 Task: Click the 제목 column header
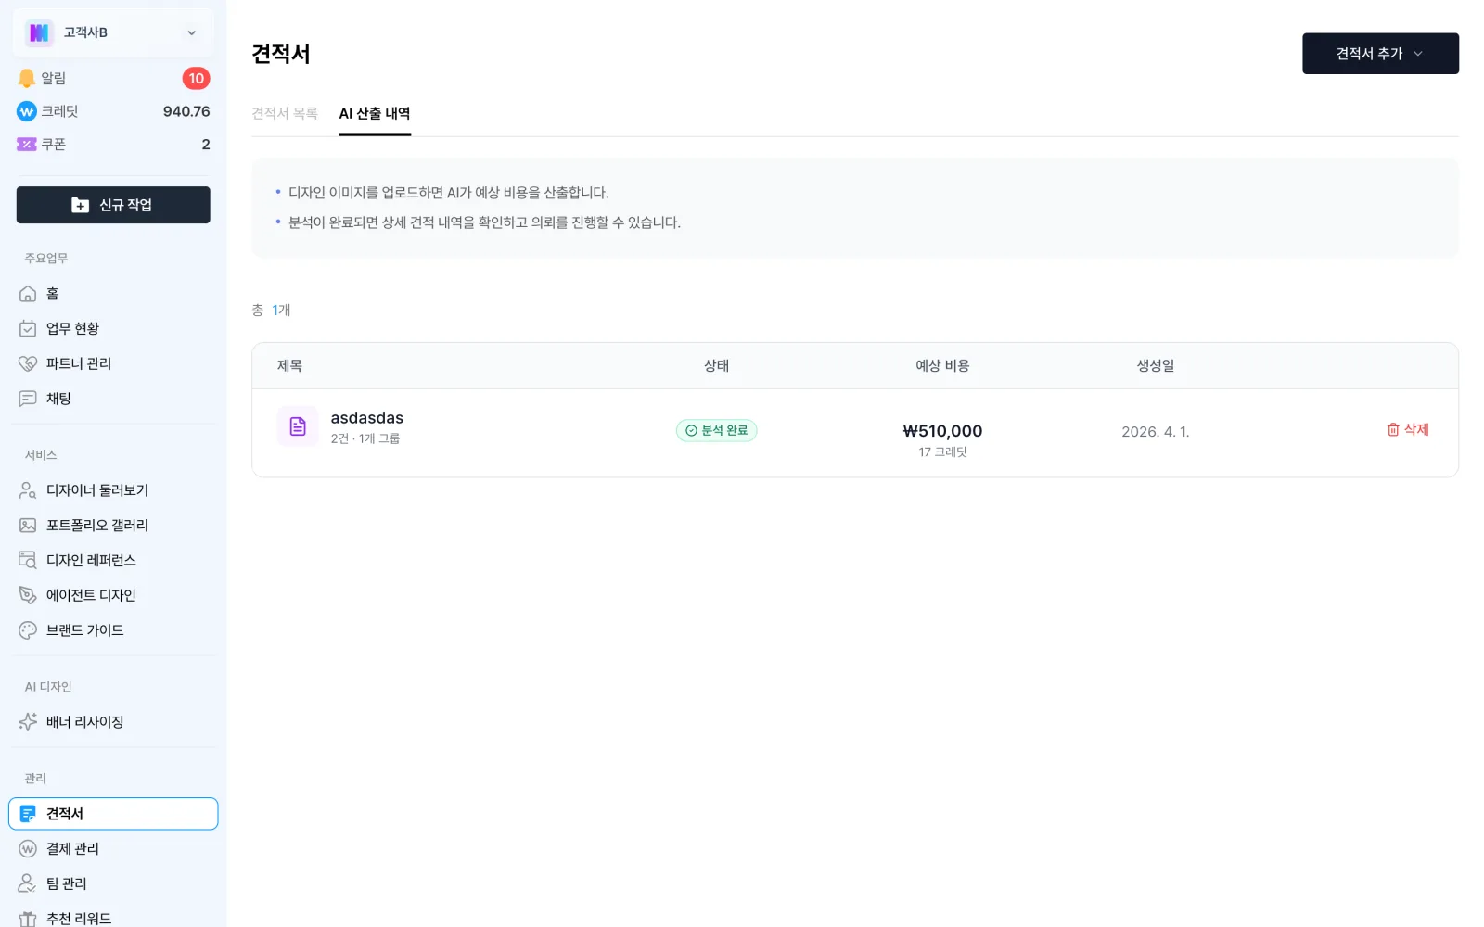point(289,366)
